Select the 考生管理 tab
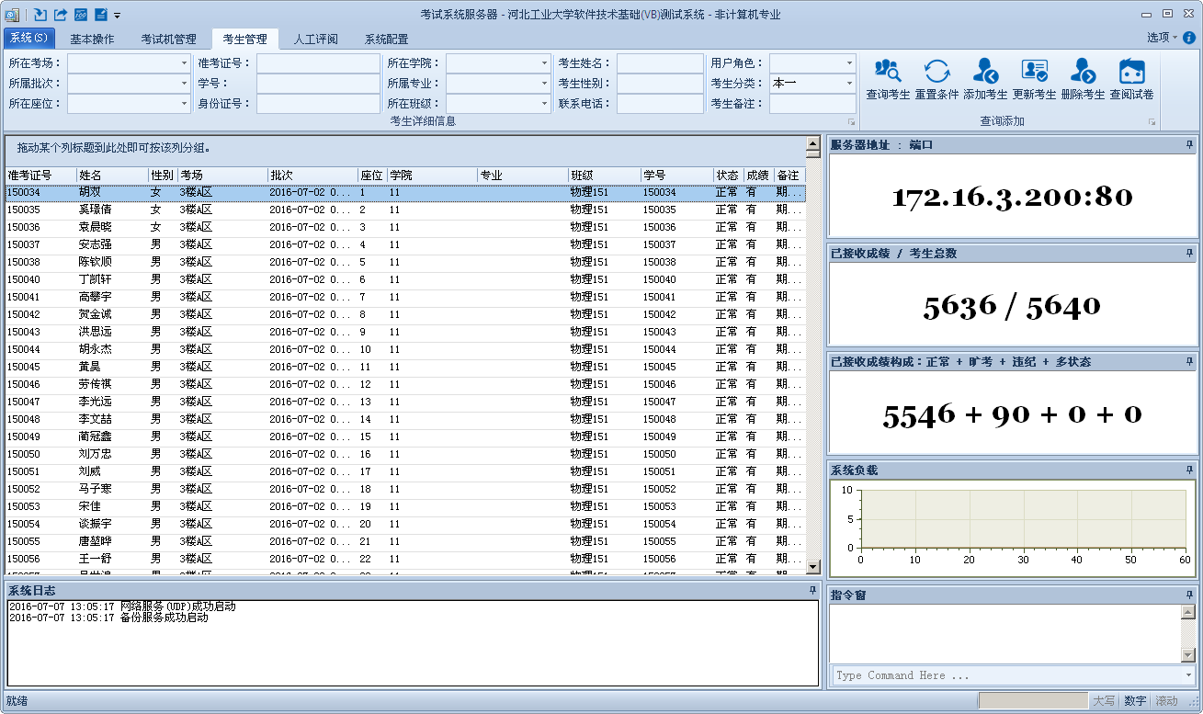1203x714 pixels. pyautogui.click(x=245, y=40)
